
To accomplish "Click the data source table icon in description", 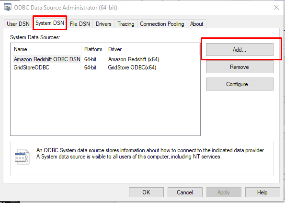I will tap(22, 157).
